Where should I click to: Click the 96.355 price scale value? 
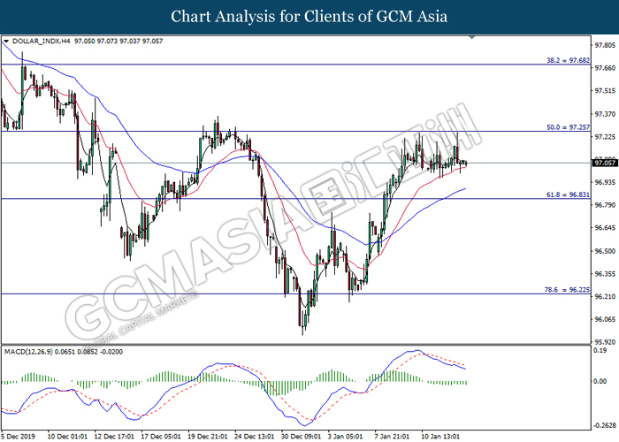coord(605,274)
